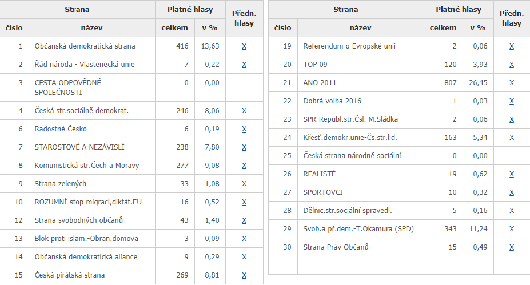Open preferential votes for Svob.a př.dem.-T.Okamura (SPD)
This screenshot has height=285, width=530.
pyautogui.click(x=512, y=229)
